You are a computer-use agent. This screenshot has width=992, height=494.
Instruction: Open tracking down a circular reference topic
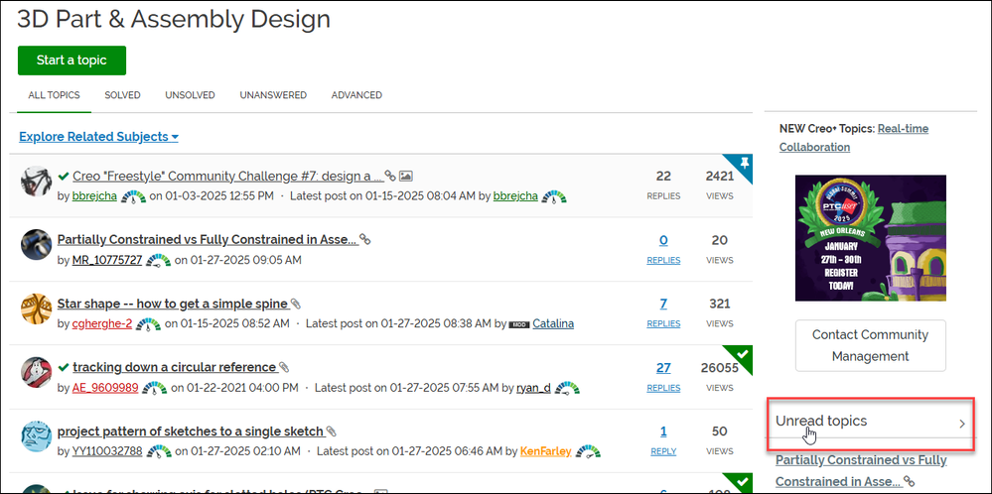click(175, 367)
